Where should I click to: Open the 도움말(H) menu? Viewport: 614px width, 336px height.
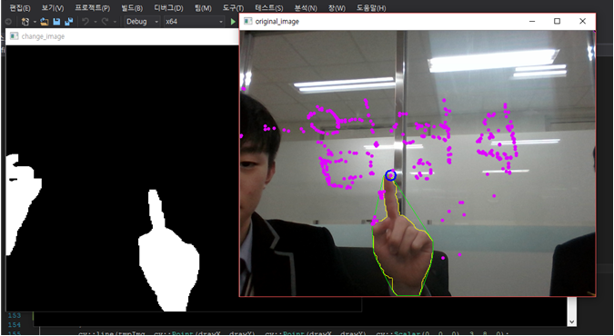click(x=371, y=8)
